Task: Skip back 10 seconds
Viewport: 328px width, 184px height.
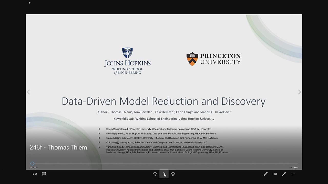Action: click(155, 174)
